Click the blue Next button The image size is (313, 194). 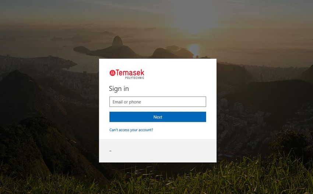(x=158, y=117)
